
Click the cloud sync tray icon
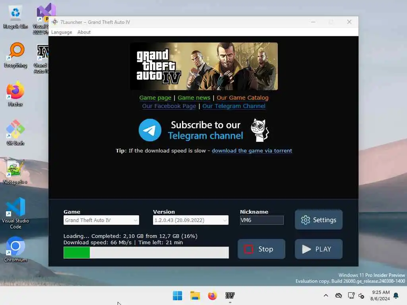tap(339, 295)
